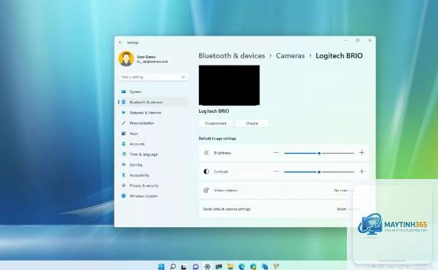Open the Video rotation dropdown
The height and width of the screenshot is (270, 438).
(349, 190)
